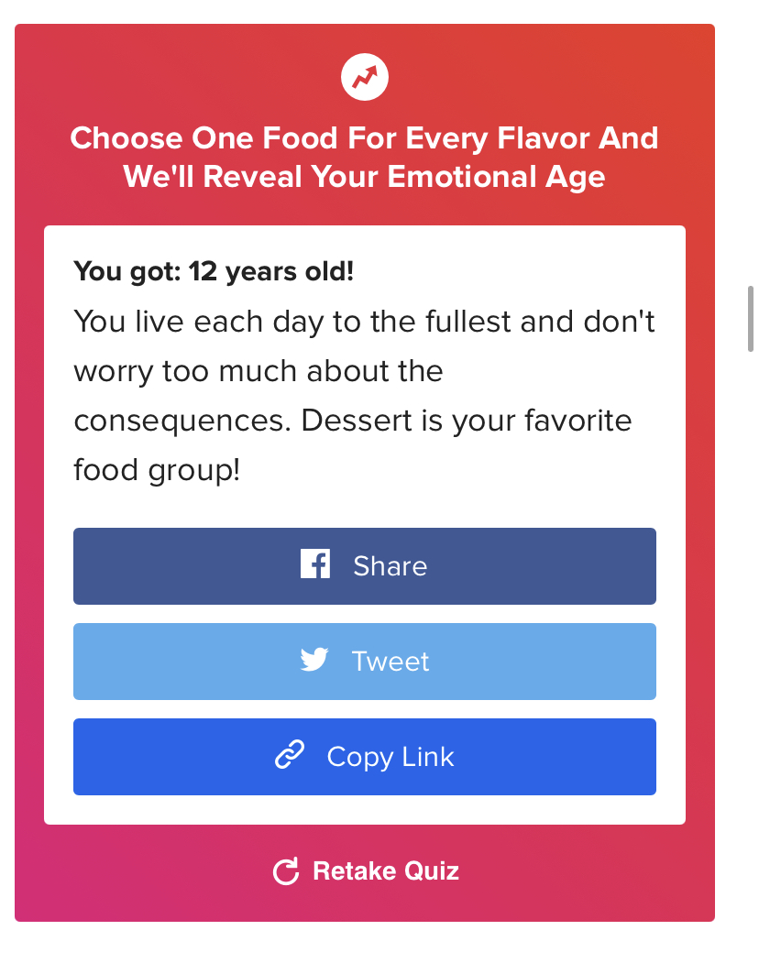Click the BuzzFeed trending arrow logo
Image resolution: width=759 pixels, height=963 pixels.
tap(365, 77)
